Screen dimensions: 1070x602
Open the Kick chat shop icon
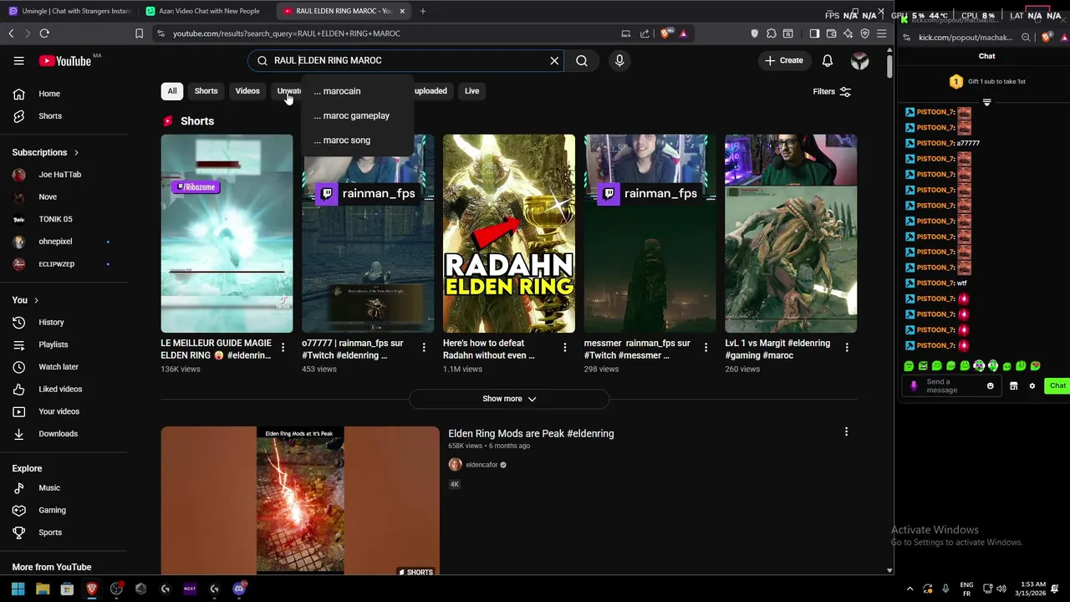1014,386
